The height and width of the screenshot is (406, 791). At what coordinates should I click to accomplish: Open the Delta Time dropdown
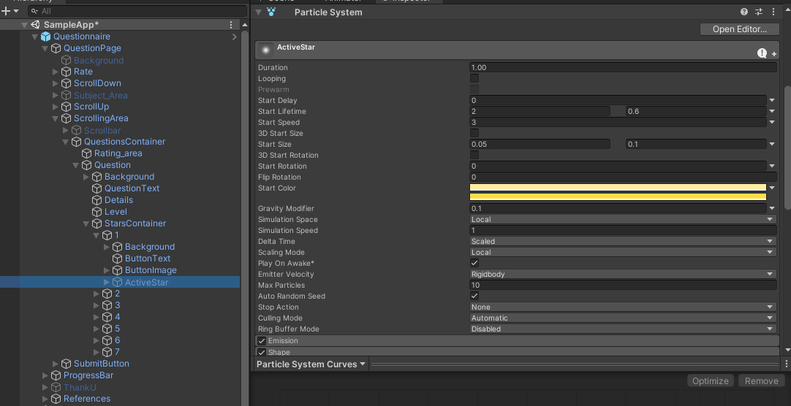[x=623, y=241]
